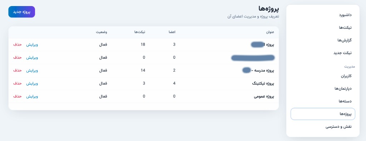Click the عنوان column header

(x=270, y=32)
